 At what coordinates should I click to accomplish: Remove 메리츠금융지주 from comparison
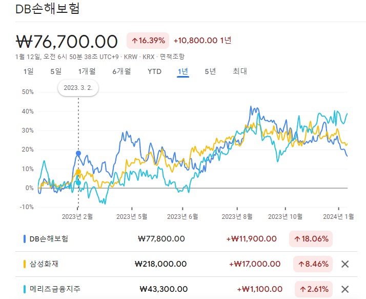[345, 289]
